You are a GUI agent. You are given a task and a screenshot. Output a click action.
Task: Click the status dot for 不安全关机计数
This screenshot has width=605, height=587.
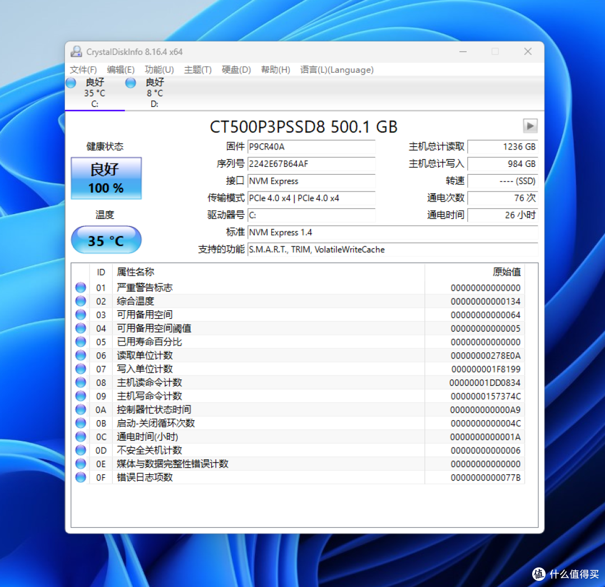[80, 450]
